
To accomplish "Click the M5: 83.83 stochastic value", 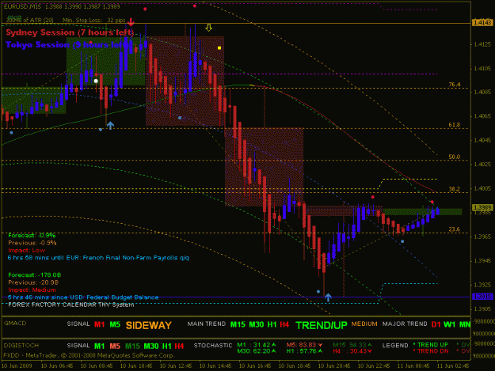I will point(304,345).
